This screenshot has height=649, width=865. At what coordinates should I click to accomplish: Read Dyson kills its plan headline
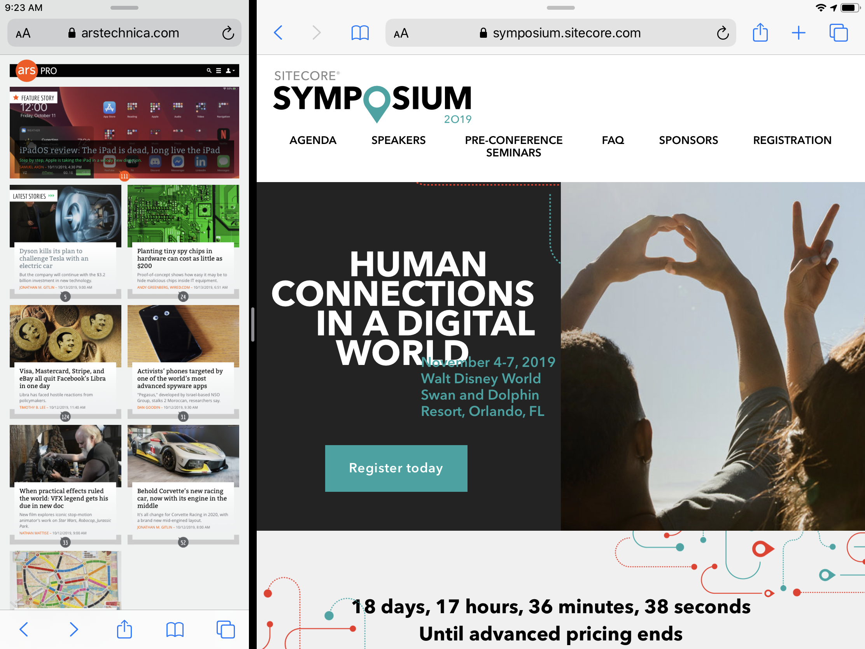click(54, 258)
